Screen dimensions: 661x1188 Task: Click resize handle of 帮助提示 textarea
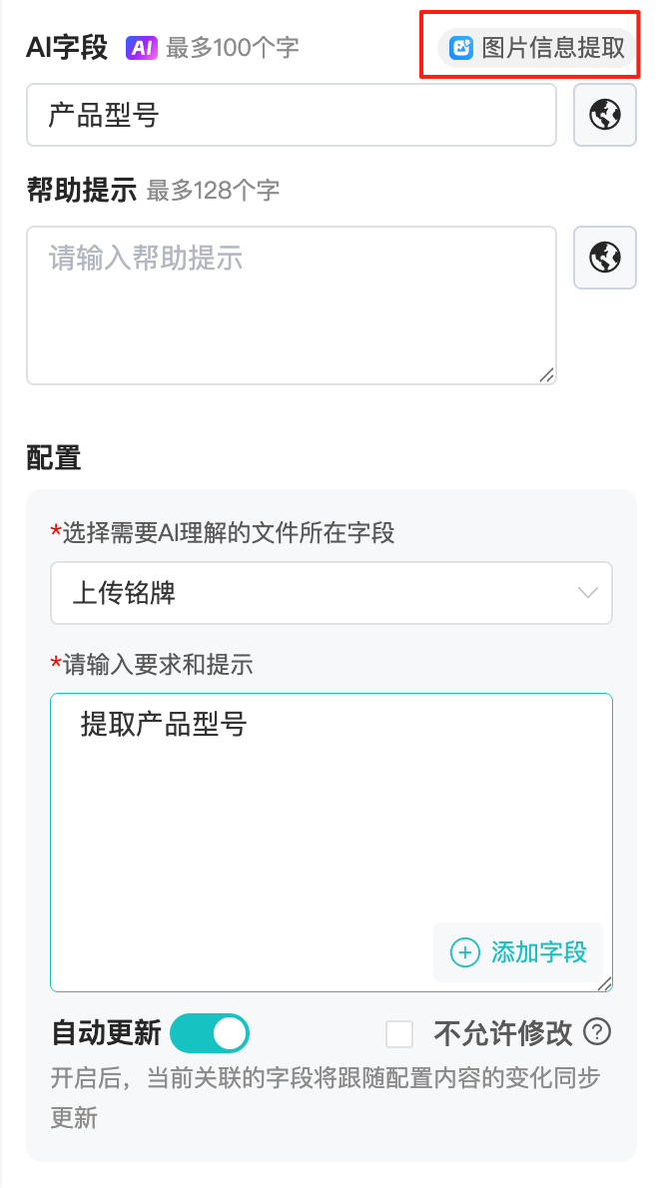546,374
